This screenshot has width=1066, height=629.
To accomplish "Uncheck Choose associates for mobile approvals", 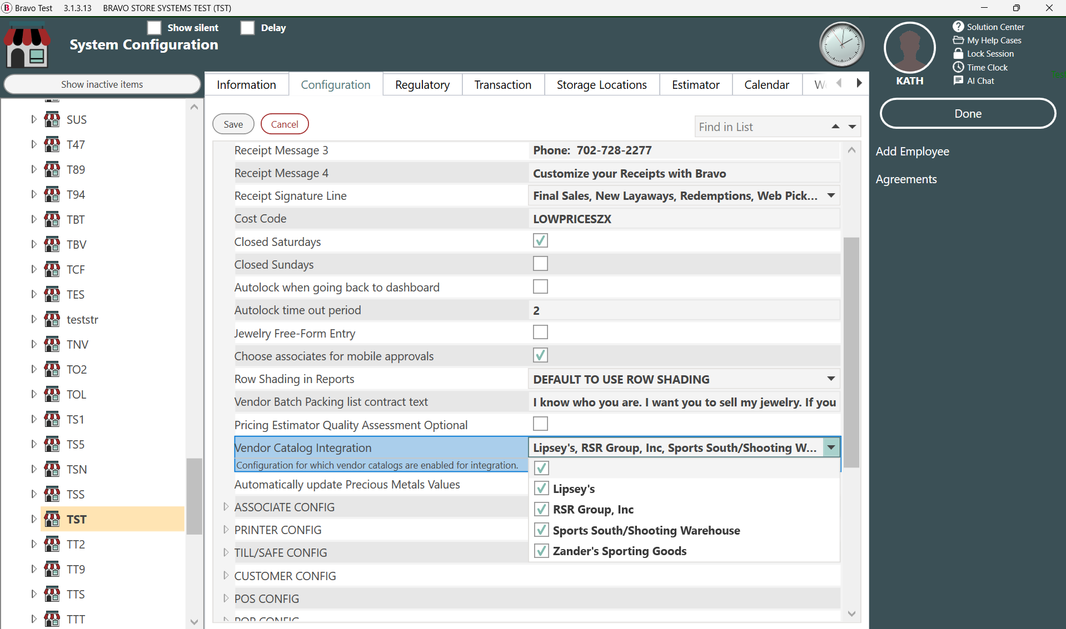I will click(x=540, y=355).
